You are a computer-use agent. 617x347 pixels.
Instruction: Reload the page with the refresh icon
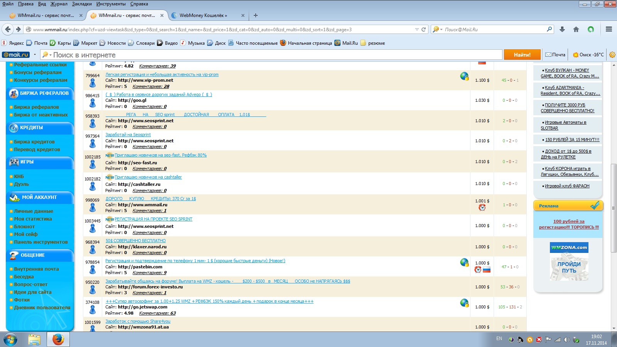point(423,29)
